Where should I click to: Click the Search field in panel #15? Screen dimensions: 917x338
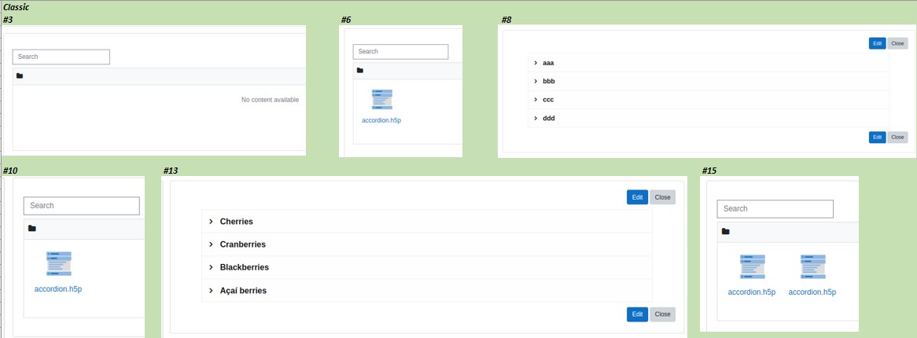pyautogui.click(x=775, y=209)
